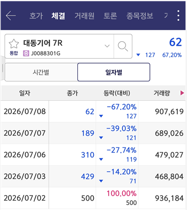
Task: Click the 대동기어 7R stock name field
Action: (x=59, y=46)
